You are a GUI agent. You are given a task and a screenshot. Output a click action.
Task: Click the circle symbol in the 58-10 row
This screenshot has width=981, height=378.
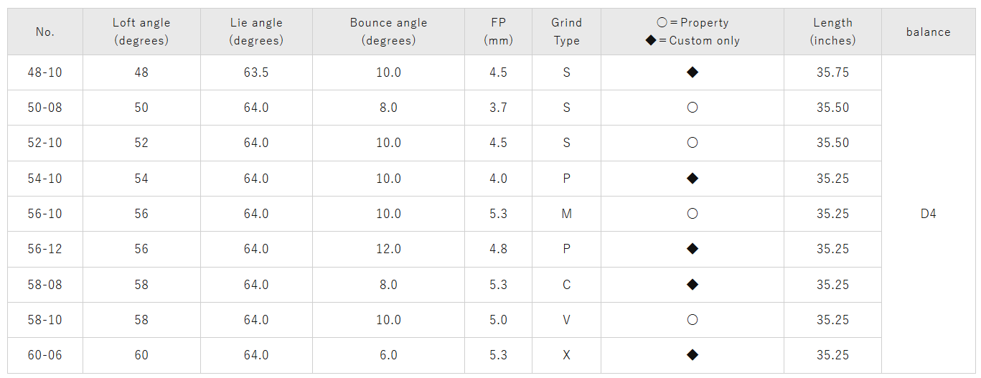point(693,320)
